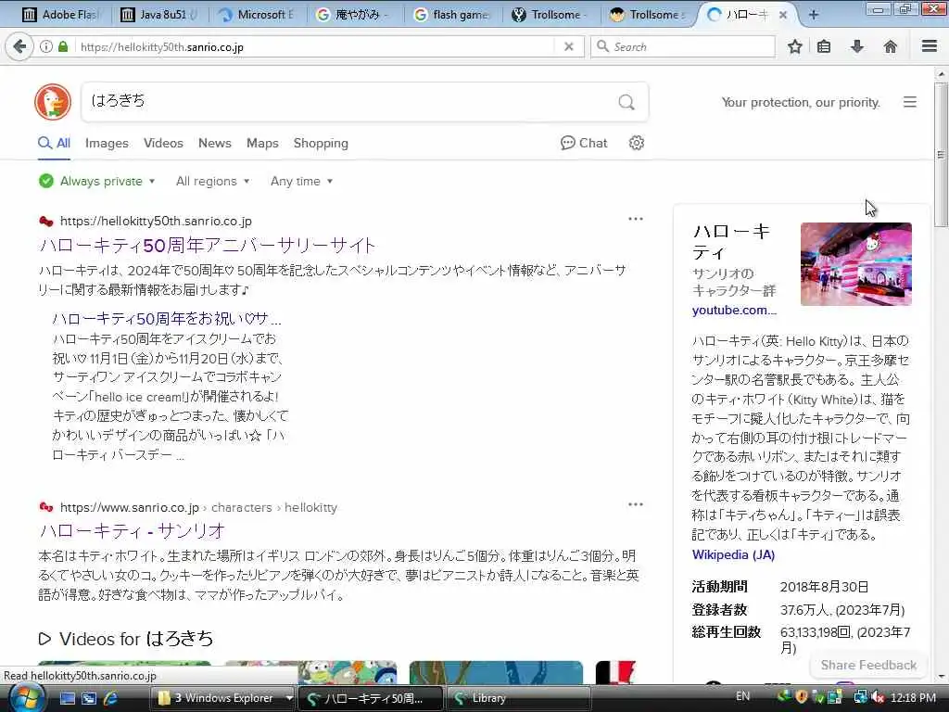This screenshot has width=949, height=712.
Task: Click https://www.sanrio.co.jp result URL
Action: click(130, 507)
